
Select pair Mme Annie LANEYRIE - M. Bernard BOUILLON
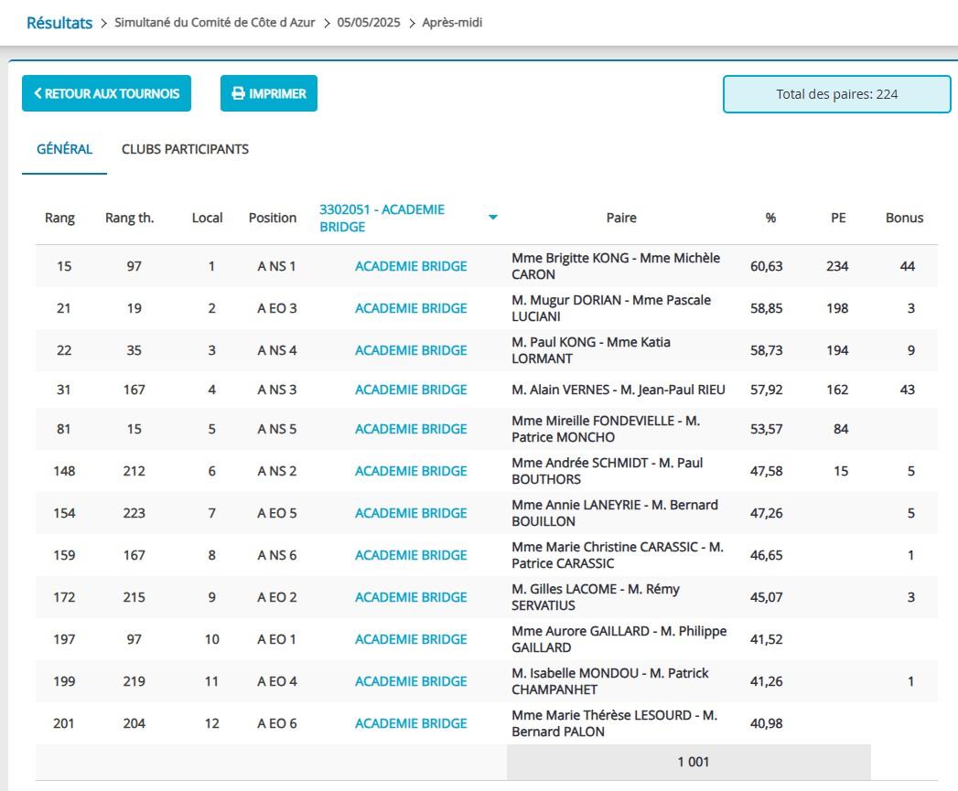pyautogui.click(x=615, y=514)
